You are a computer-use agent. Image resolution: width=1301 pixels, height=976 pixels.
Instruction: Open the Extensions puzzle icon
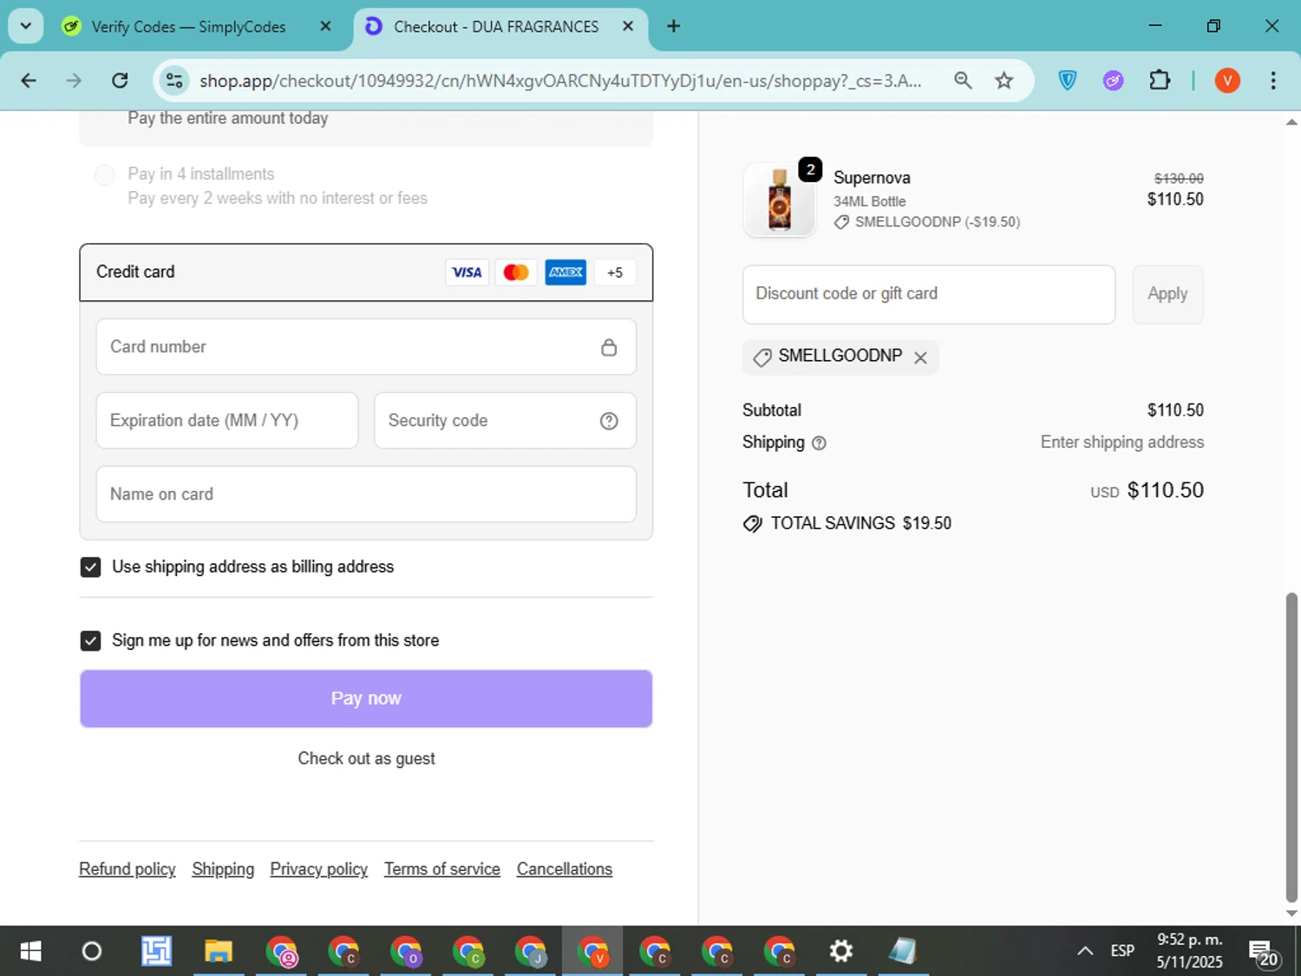(x=1160, y=81)
